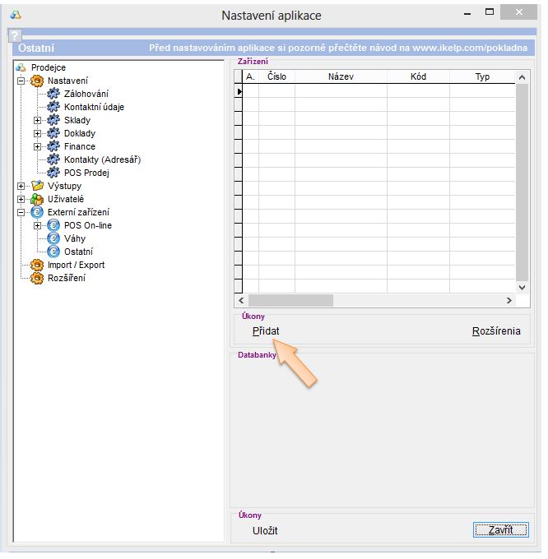This screenshot has width=548, height=559.
Task: Click the Číslo column header
Action: point(276,76)
